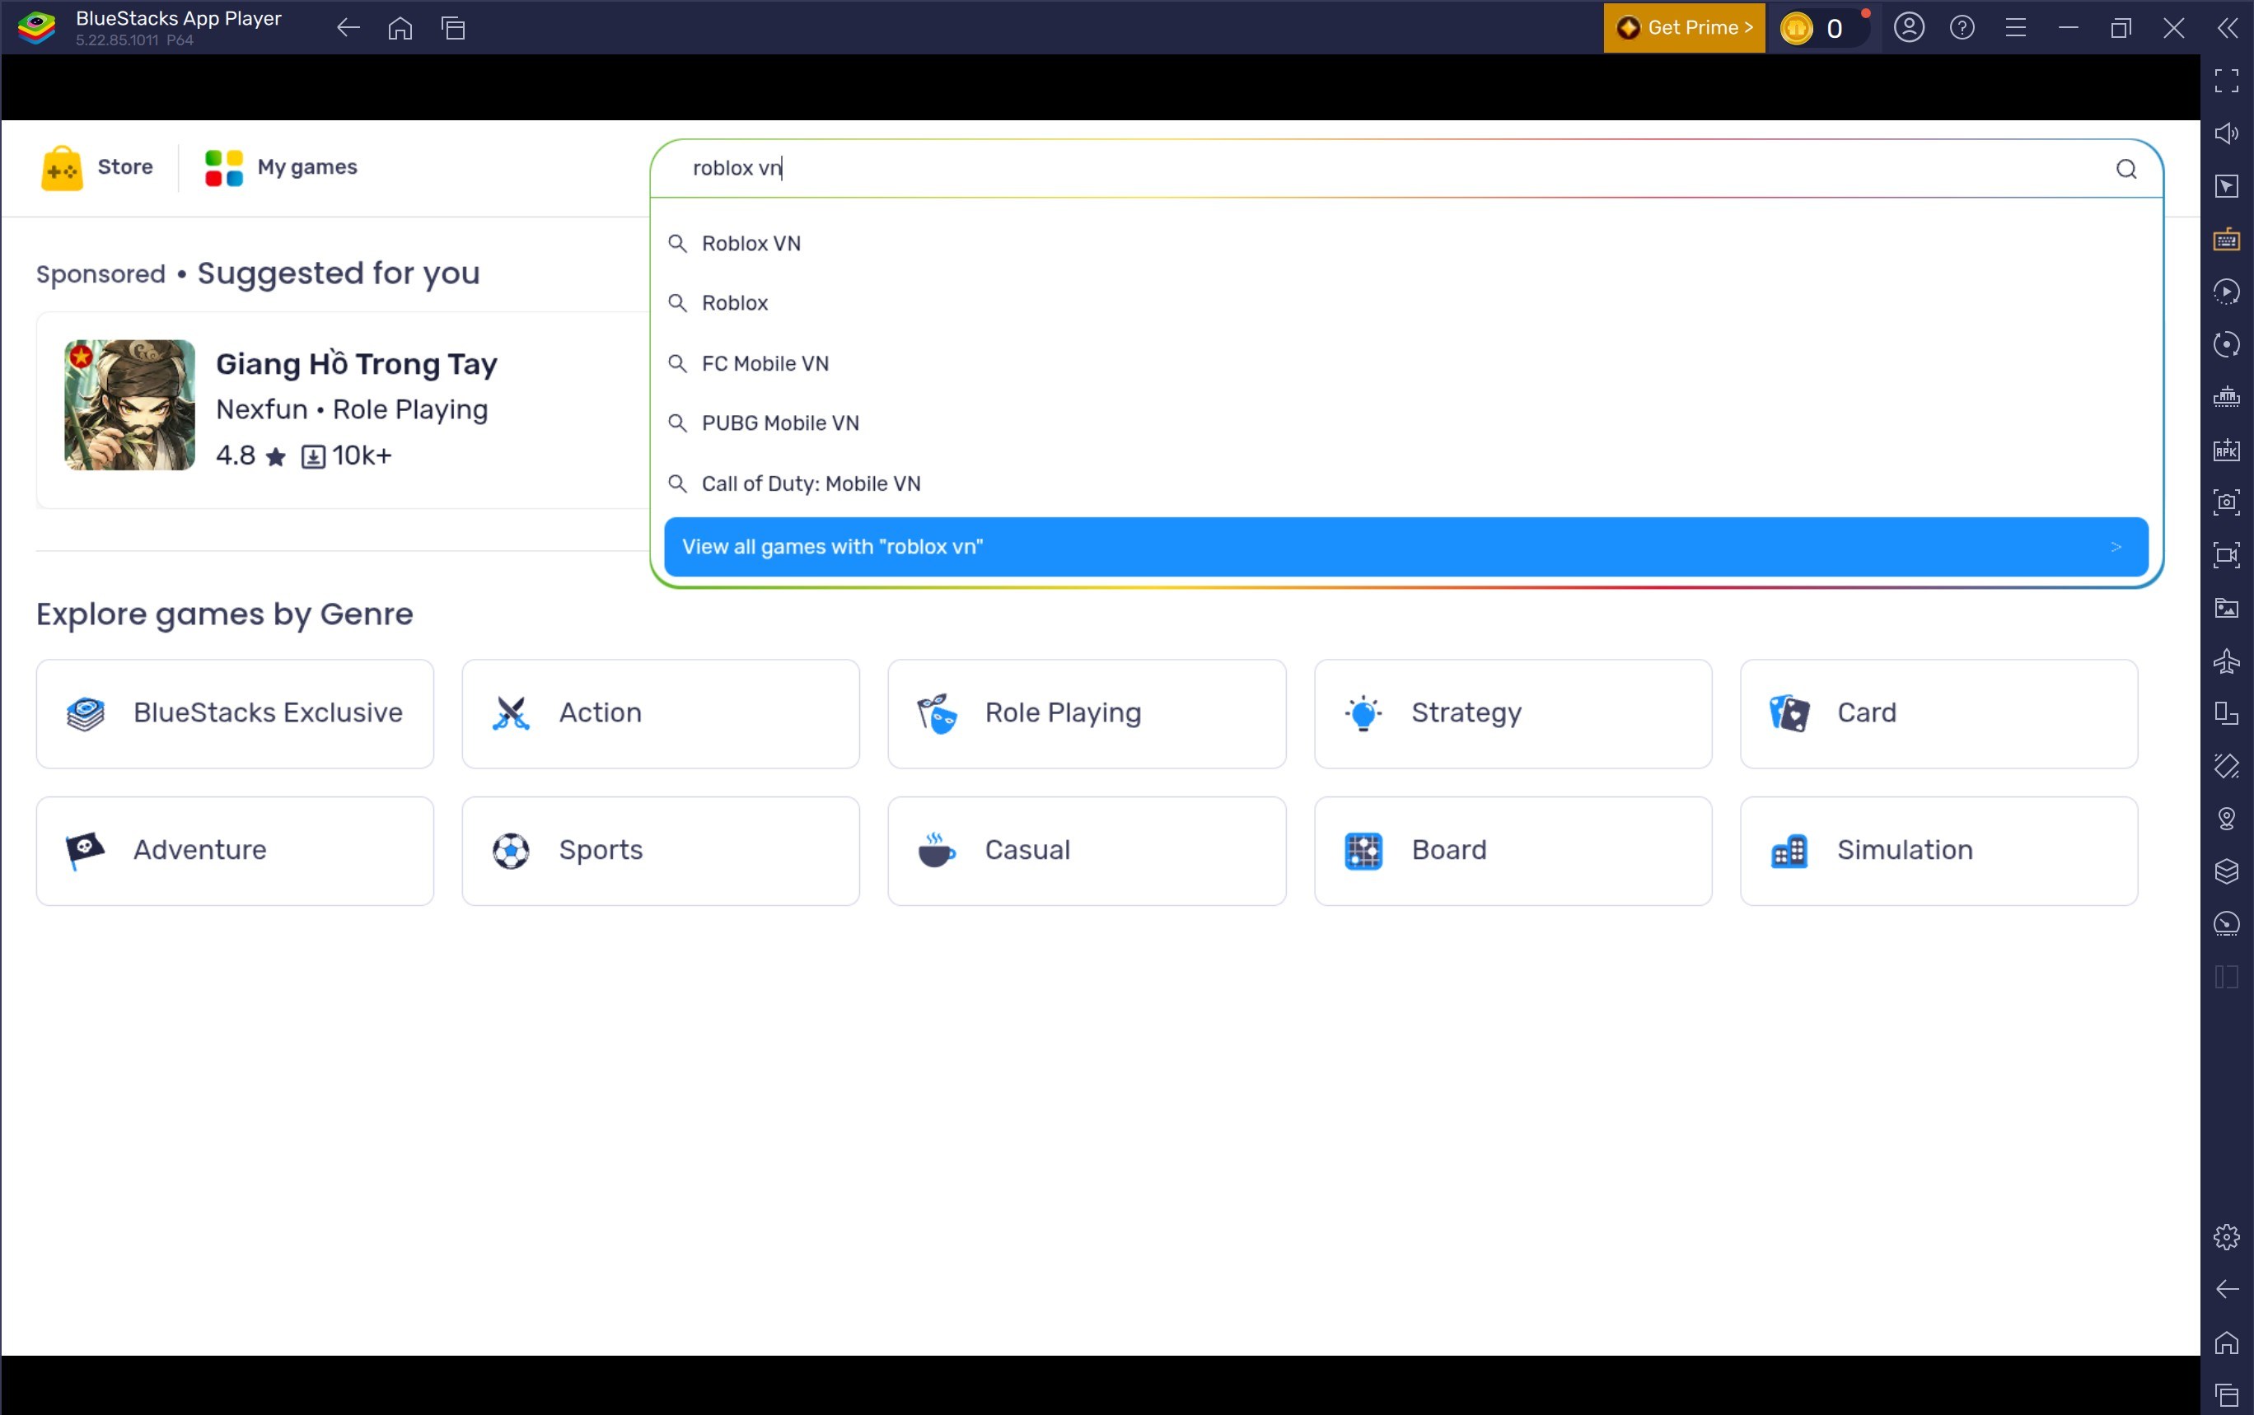Open the Store tab
Screen dimensions: 2254x1415
tap(96, 167)
